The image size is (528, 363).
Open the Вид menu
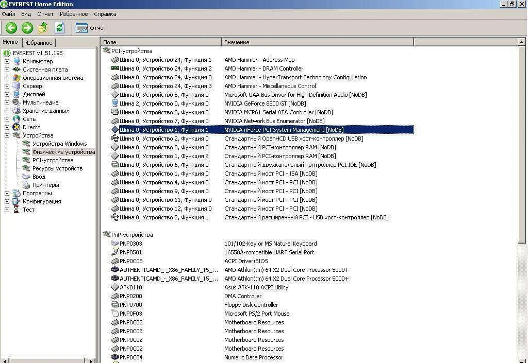click(26, 14)
